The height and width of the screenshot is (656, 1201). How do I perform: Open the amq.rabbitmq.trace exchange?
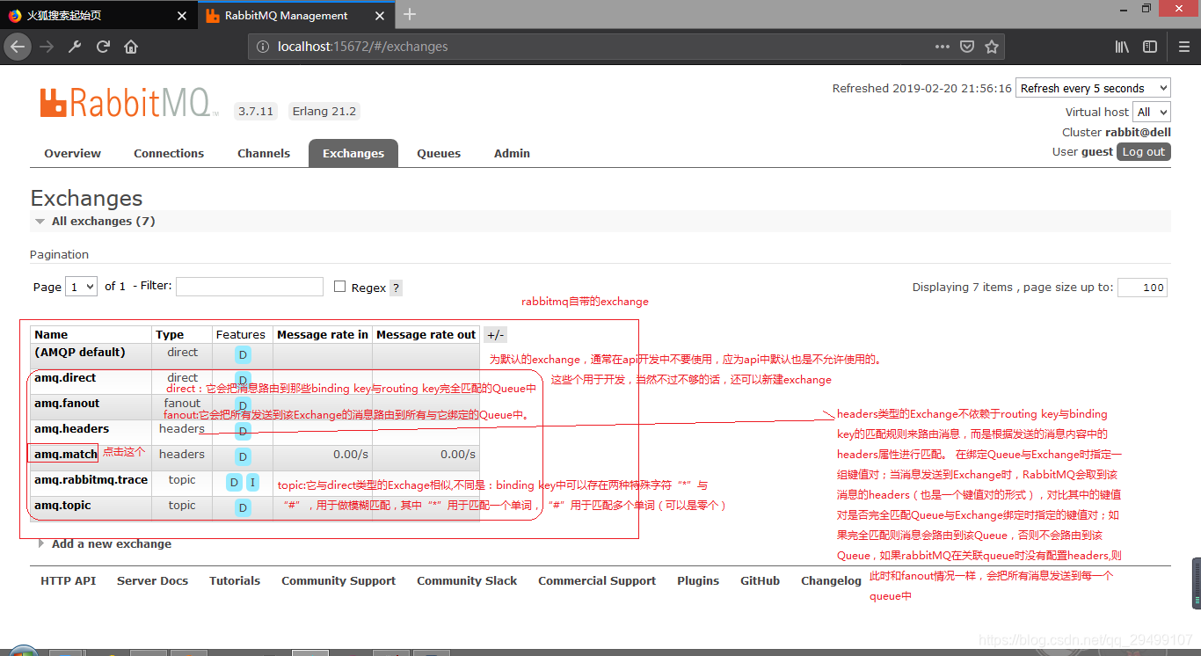(x=91, y=479)
